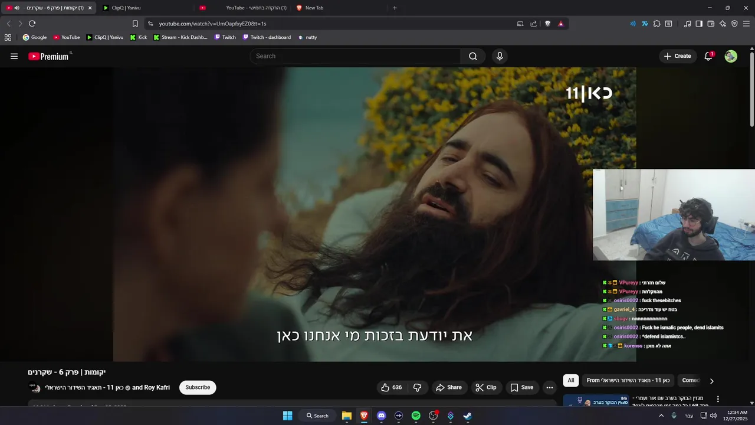This screenshot has height=425, width=755.
Task: Open the Kick bookmark
Action: tap(138, 37)
